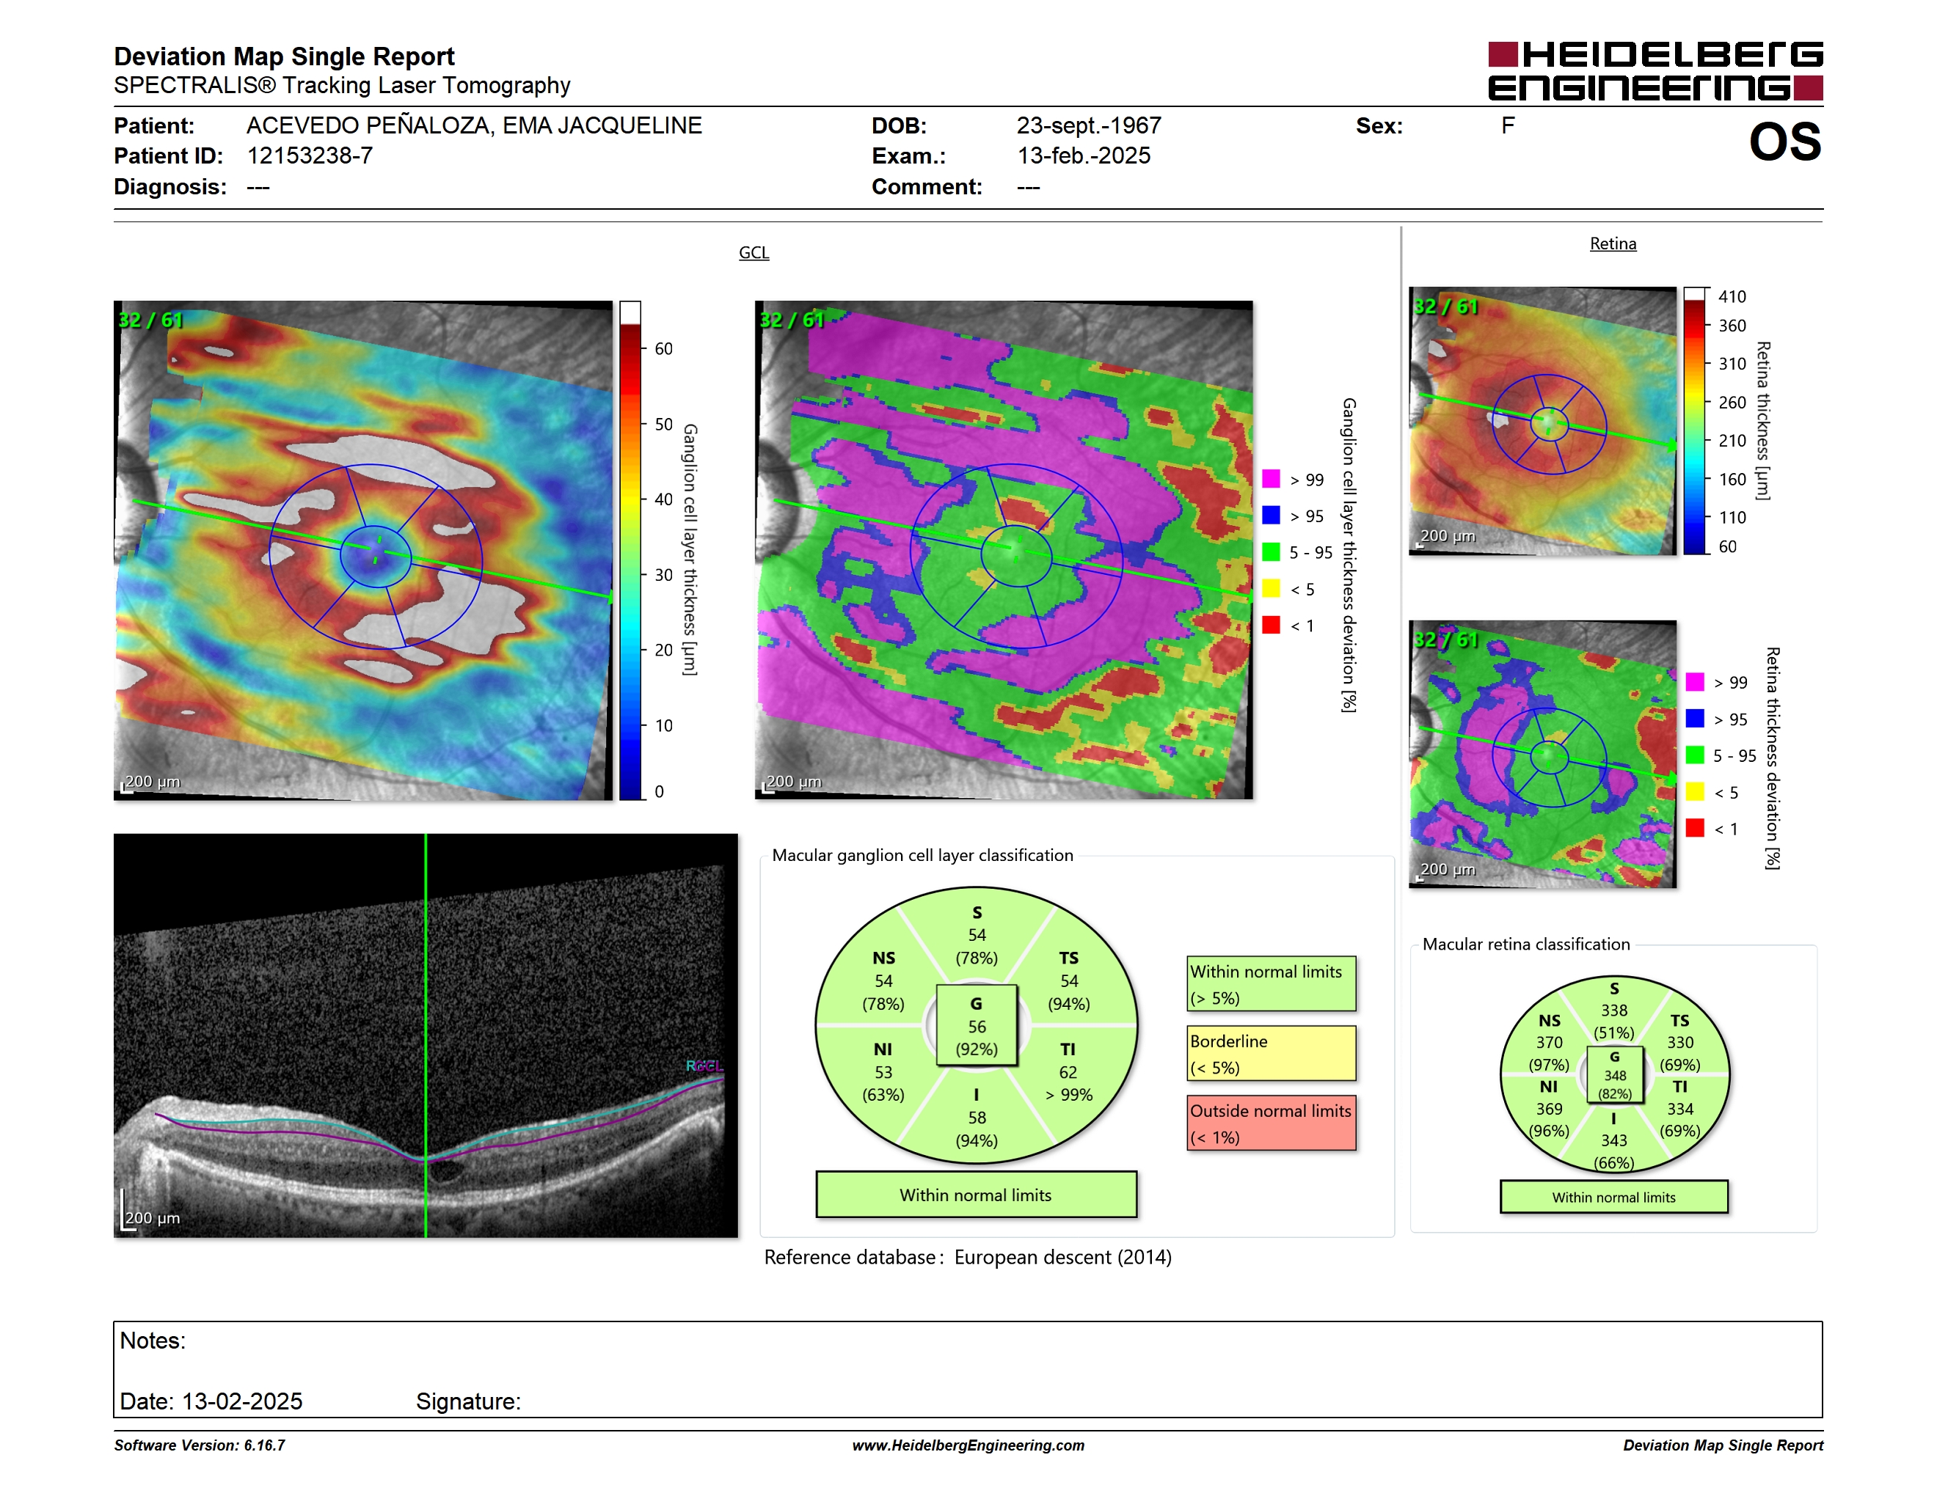This screenshot has width=1937, height=1496.
Task: Click the Heidelberg Engineering logo
Action: click(1655, 71)
